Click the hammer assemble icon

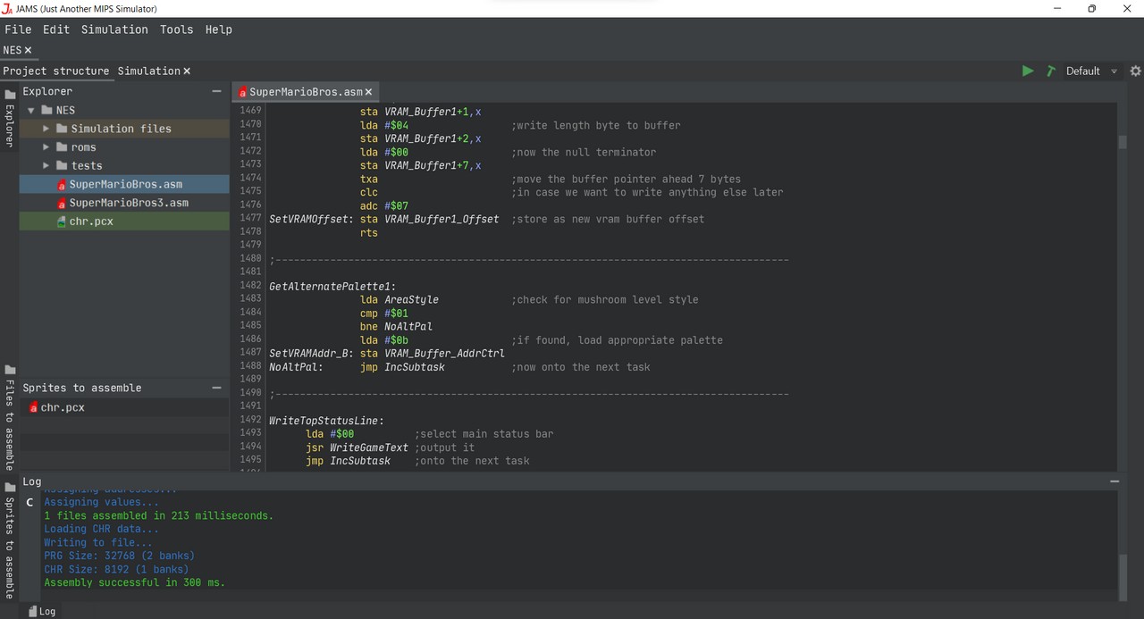(x=1051, y=71)
